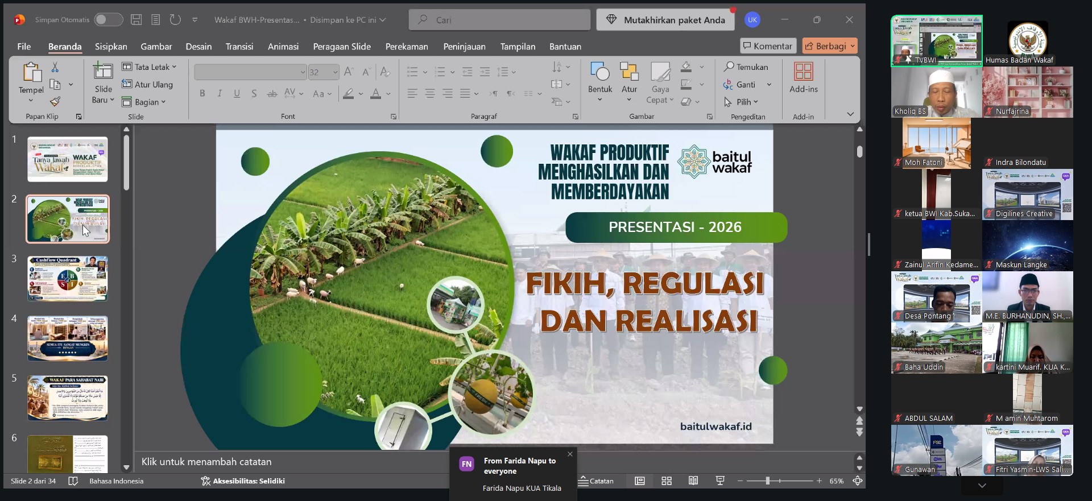Open the font size dropdown
The width and height of the screenshot is (1092, 501).
[x=336, y=72]
